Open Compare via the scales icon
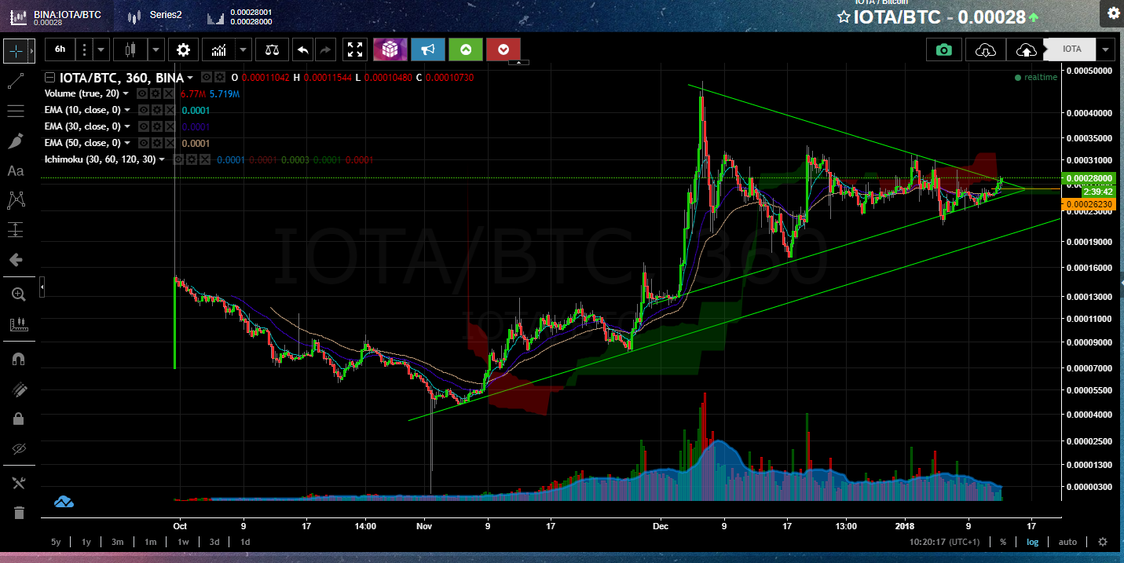 (x=271, y=49)
